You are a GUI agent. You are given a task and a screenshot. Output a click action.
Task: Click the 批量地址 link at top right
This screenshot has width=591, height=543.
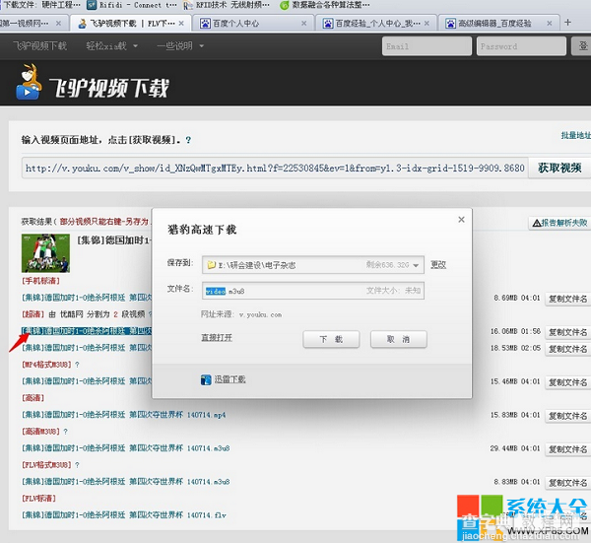(x=576, y=135)
